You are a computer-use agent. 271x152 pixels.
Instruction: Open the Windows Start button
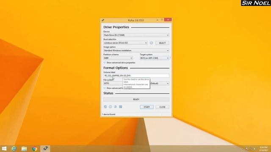pos(4,149)
